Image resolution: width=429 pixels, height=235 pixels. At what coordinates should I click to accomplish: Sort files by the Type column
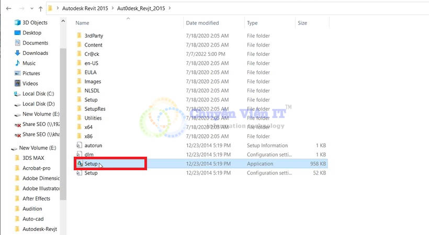pyautogui.click(x=252, y=23)
